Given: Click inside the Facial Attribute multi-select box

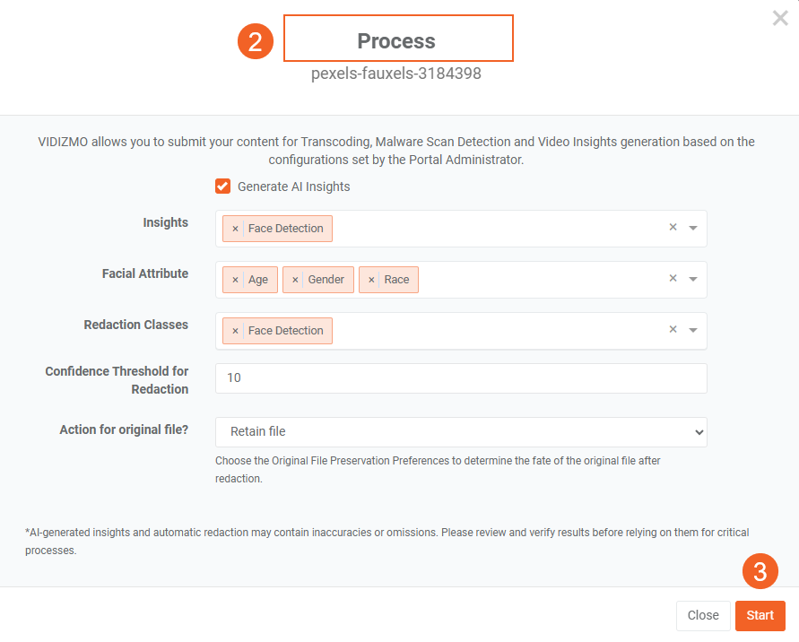Looking at the screenshot, I should click(x=538, y=280).
